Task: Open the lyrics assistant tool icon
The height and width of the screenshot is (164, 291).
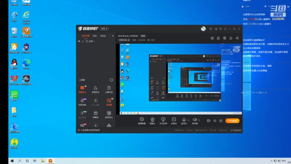Action: pyautogui.click(x=109, y=114)
